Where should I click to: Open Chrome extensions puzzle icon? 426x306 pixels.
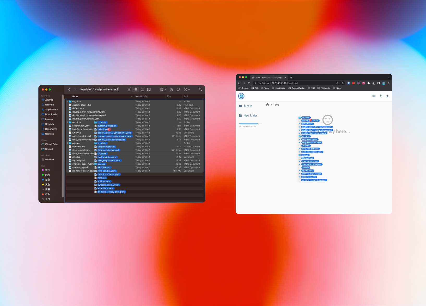[369, 83]
